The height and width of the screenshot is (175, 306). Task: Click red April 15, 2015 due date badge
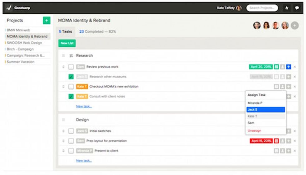click(261, 141)
